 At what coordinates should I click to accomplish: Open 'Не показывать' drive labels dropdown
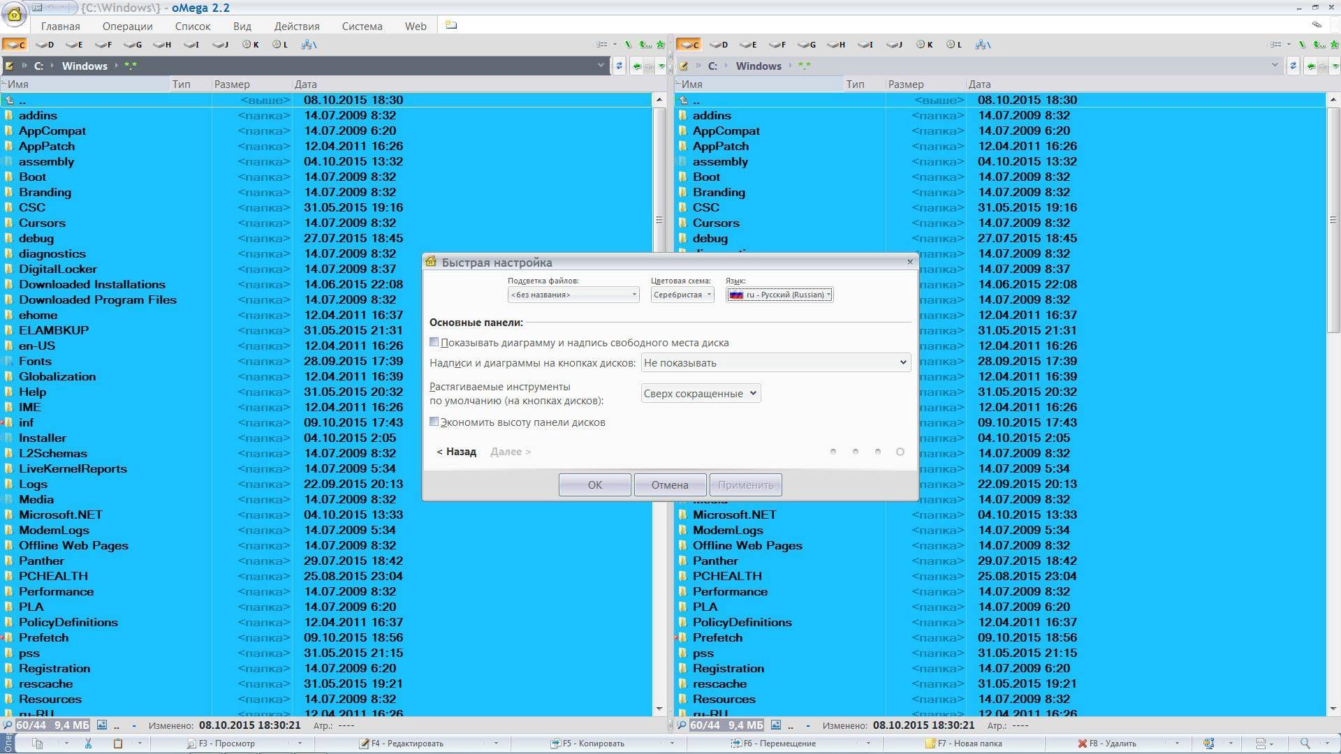pyautogui.click(x=776, y=362)
